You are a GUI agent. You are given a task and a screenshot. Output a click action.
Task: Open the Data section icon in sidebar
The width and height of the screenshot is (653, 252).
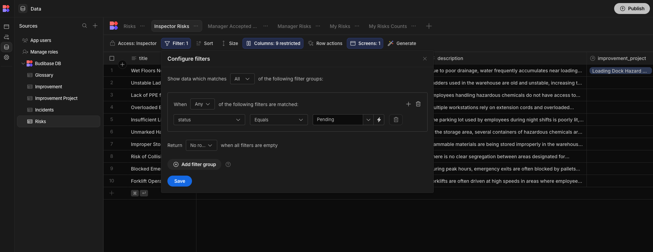click(x=6, y=47)
